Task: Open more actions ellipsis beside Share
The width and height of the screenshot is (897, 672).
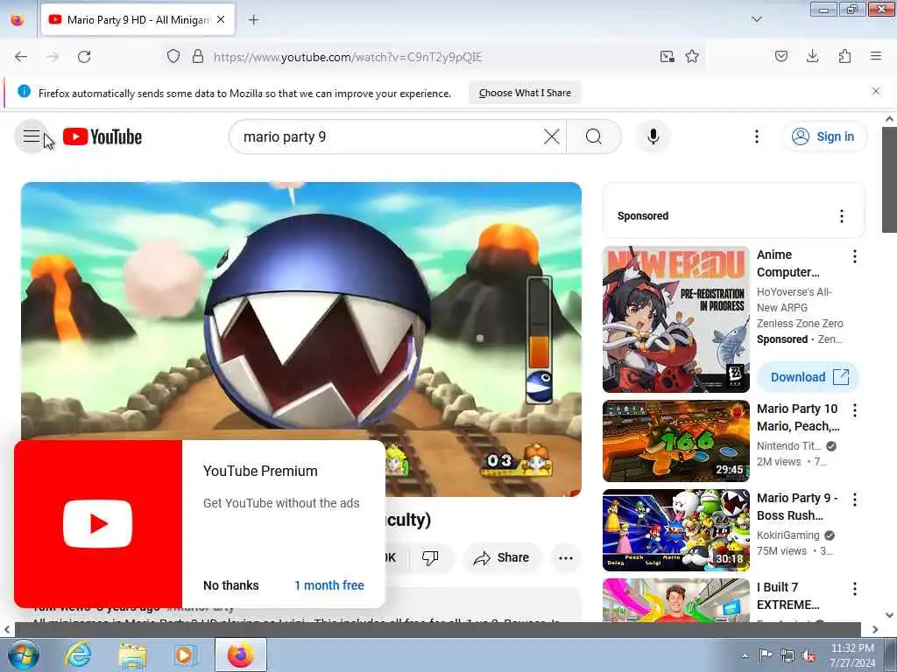Action: pos(565,557)
